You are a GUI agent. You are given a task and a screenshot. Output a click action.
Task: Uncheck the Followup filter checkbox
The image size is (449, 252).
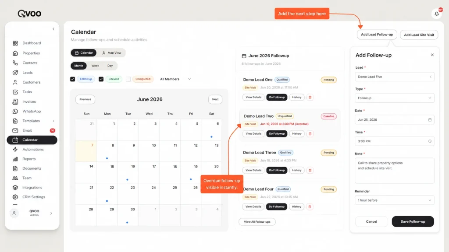72,79
